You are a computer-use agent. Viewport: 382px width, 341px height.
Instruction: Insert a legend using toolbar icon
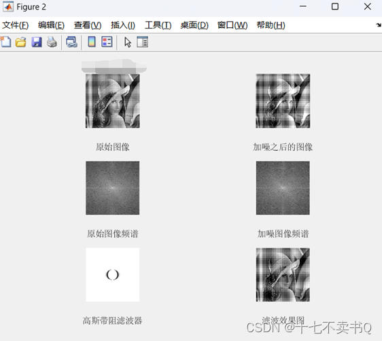tap(107, 42)
